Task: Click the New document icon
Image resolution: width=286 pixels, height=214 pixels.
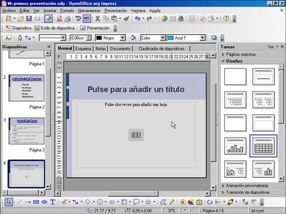Action: [x=8, y=19]
